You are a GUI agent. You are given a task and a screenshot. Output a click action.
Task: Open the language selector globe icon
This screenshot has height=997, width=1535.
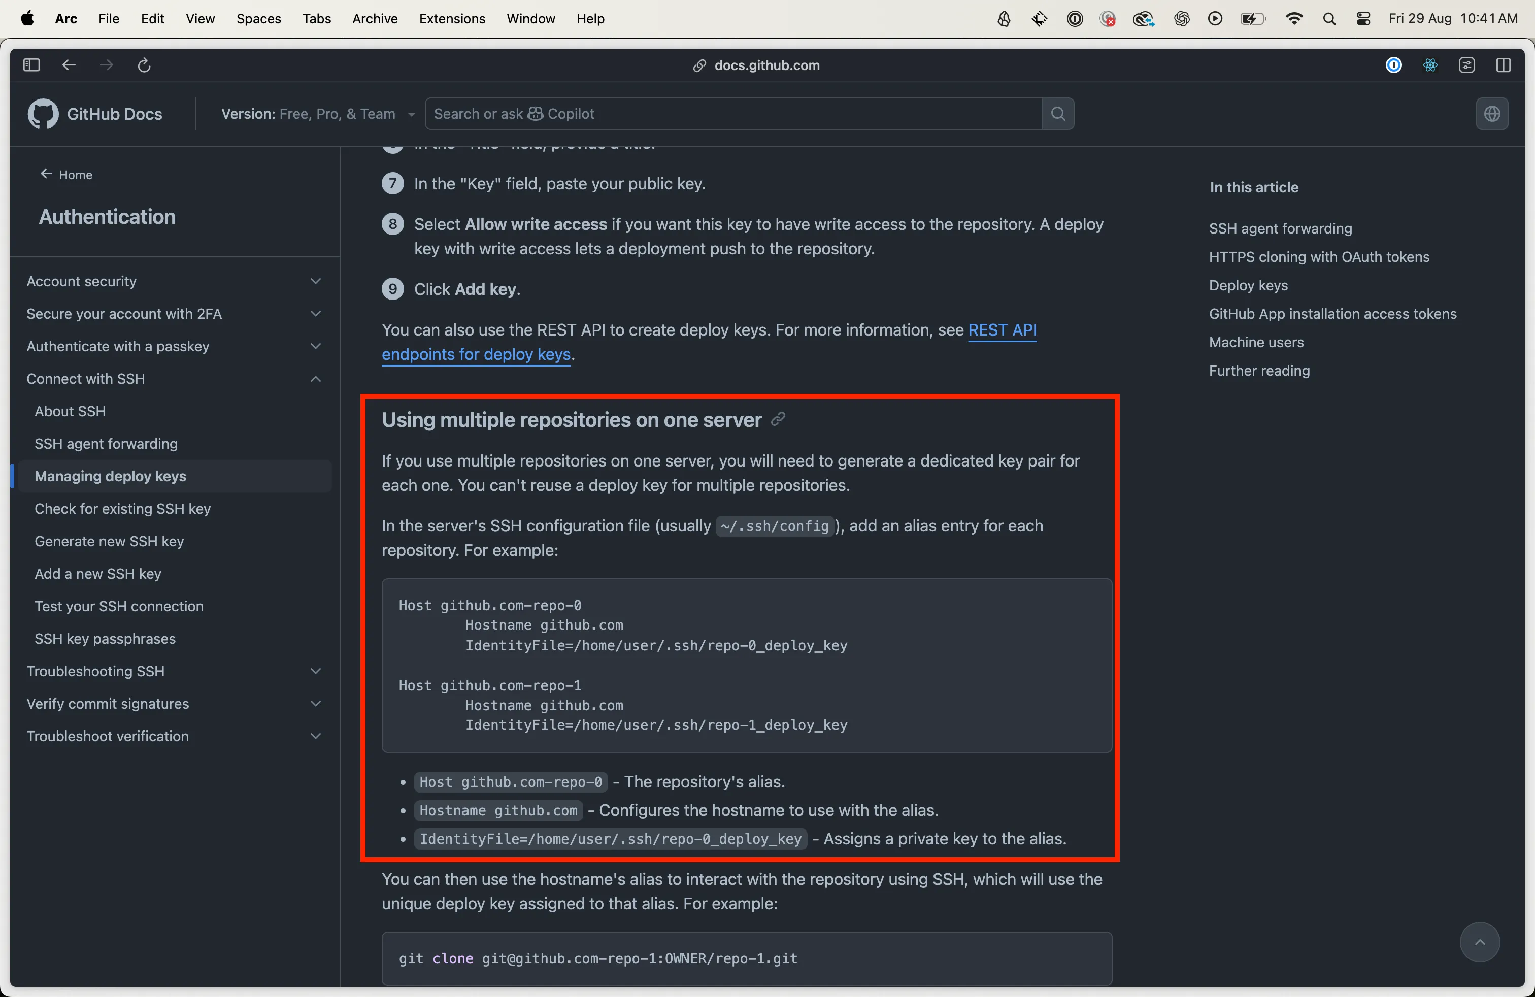[x=1492, y=114]
